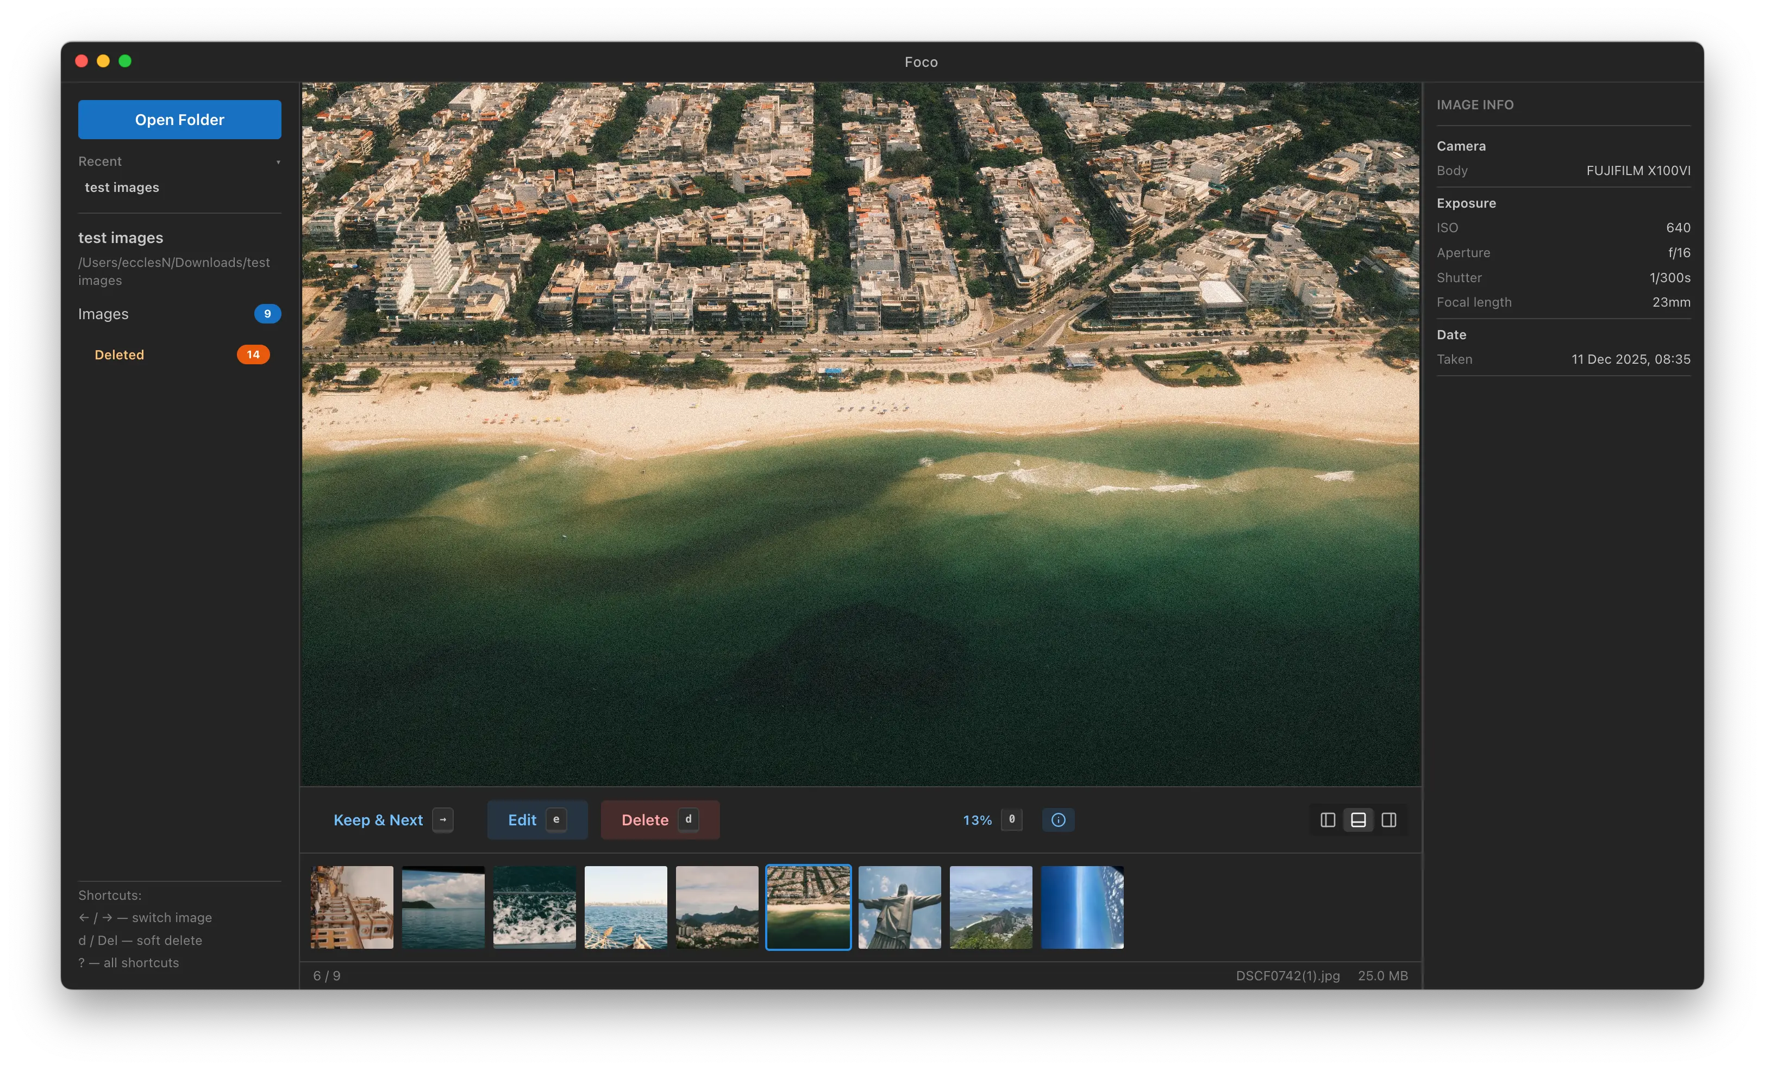Image resolution: width=1765 pixels, height=1070 pixels.
Task: Click the orange 14 badge beside Deleted
Action: pos(254,354)
